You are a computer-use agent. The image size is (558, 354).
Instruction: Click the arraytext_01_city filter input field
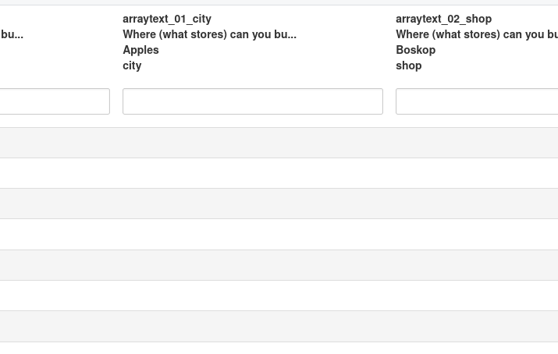click(252, 101)
